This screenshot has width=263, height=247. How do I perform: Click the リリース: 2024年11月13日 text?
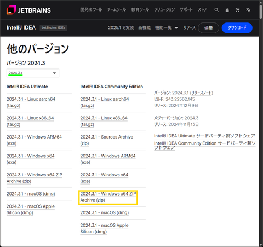point(176,124)
